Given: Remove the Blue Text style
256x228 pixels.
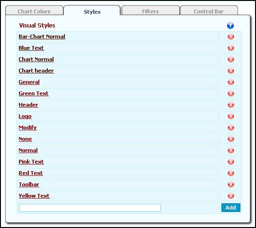Looking at the screenshot, I should tap(231, 48).
